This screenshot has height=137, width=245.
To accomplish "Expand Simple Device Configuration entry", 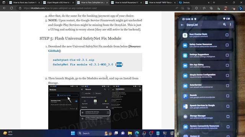I will [206, 76].
